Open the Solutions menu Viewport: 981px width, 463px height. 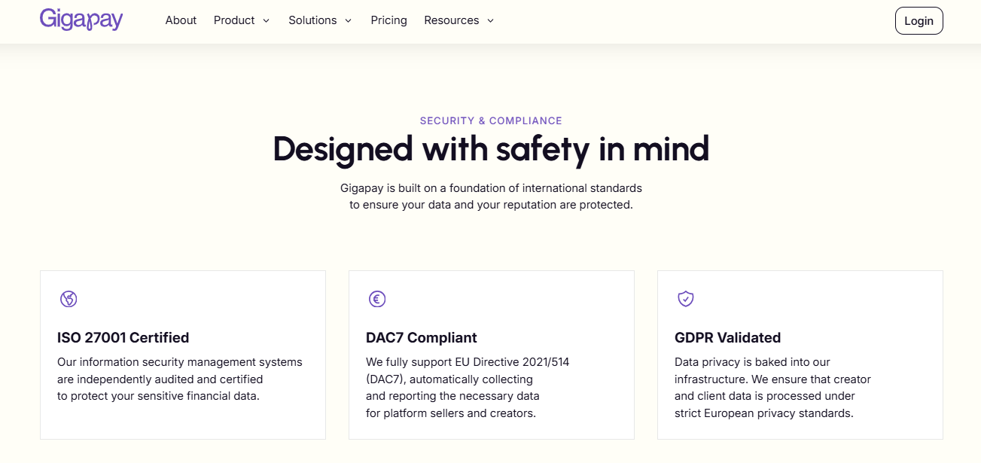click(x=320, y=20)
